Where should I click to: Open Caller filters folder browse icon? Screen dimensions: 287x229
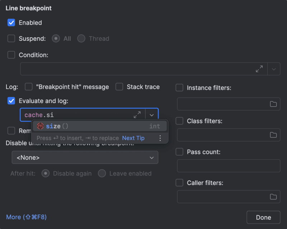pos(273,196)
